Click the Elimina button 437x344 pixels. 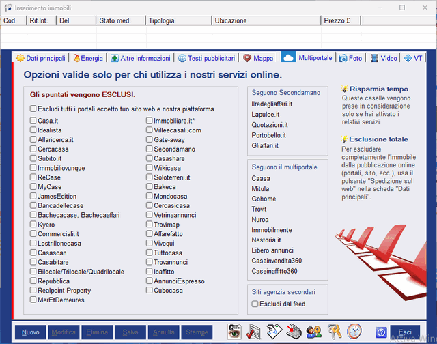[97, 332]
